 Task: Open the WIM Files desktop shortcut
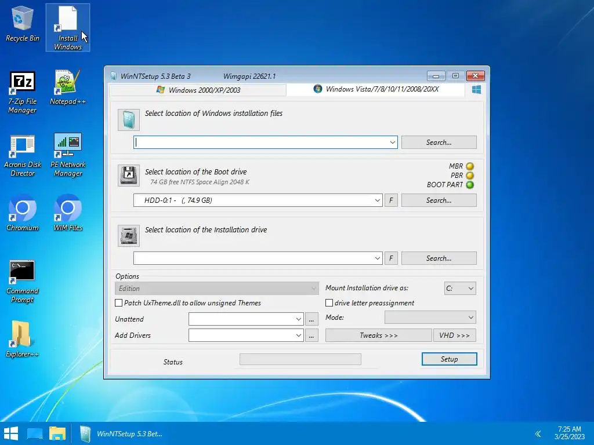(x=68, y=213)
